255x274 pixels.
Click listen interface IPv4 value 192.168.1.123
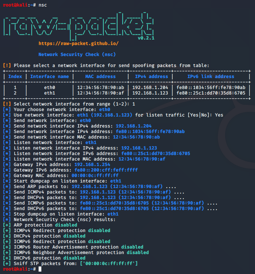tap(139, 148)
